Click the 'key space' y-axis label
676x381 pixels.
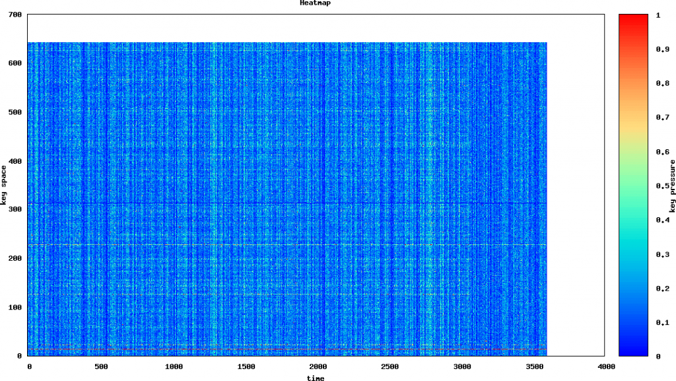pyautogui.click(x=4, y=185)
